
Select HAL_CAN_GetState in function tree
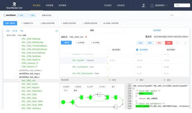[x=31, y=56]
